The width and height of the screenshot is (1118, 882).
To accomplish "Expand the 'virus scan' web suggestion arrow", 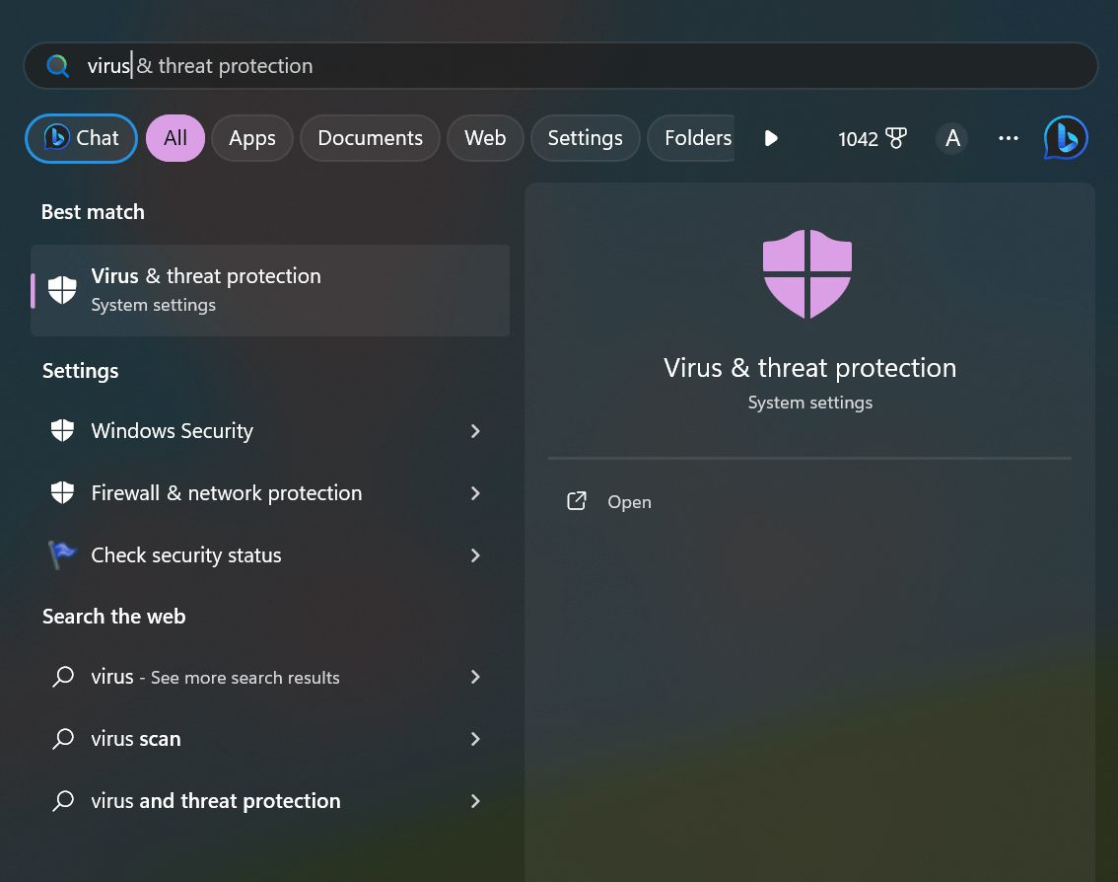I will click(x=475, y=739).
